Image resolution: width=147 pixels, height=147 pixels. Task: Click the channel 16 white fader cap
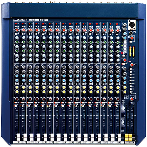119,137
